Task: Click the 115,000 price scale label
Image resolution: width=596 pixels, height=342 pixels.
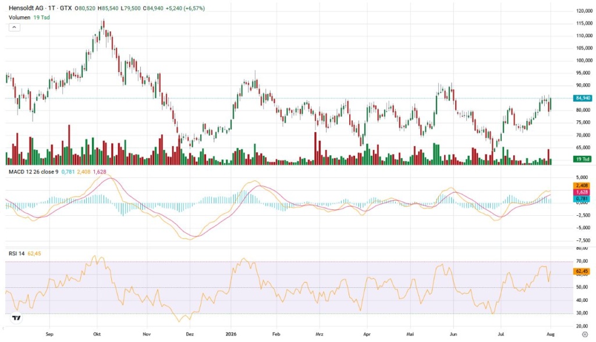Action: click(584, 23)
